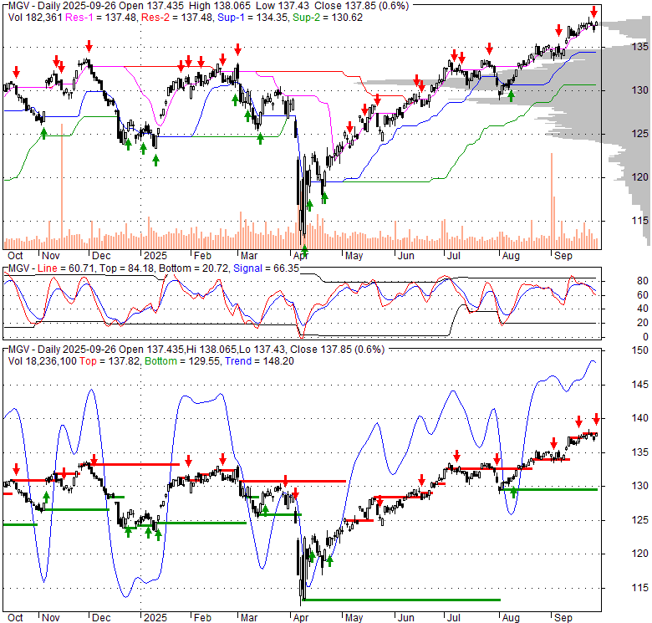Click the 'Mar' label on top chart time axis

pos(249,256)
